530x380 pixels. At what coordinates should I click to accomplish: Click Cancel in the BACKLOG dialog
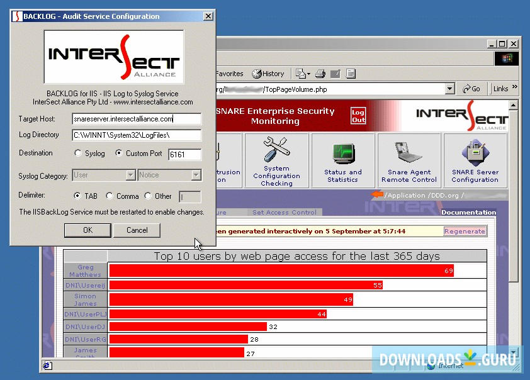click(137, 230)
